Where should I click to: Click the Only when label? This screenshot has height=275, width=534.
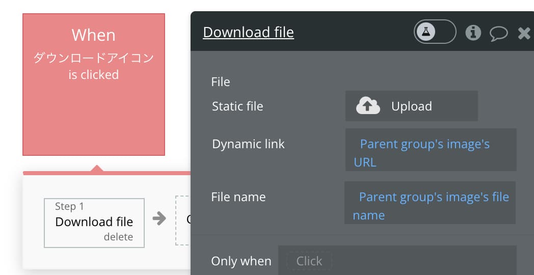point(241,261)
